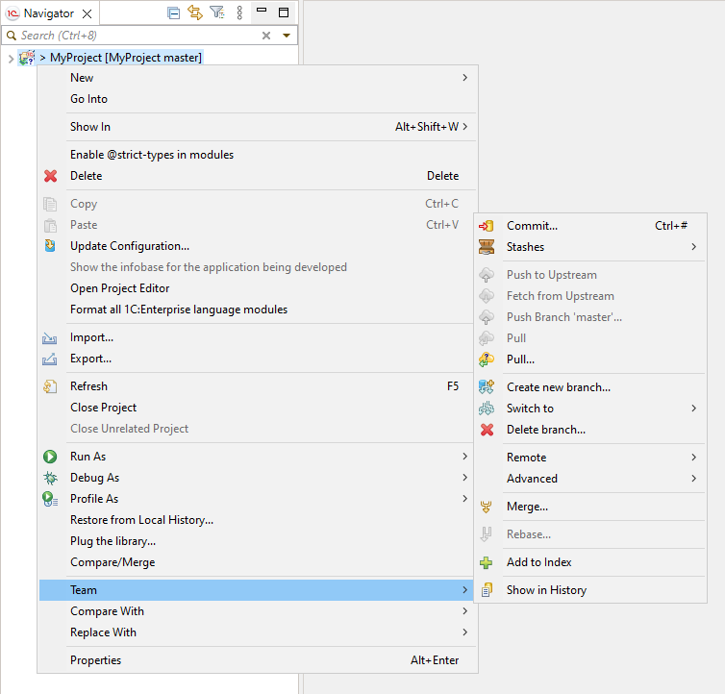Open the search field history dropdown arrow
This screenshot has width=725, height=694.
tap(286, 36)
